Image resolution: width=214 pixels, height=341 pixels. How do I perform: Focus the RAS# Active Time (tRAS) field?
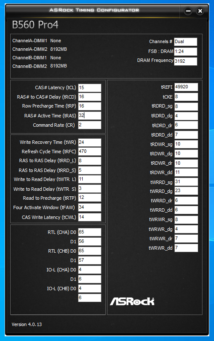point(90,116)
